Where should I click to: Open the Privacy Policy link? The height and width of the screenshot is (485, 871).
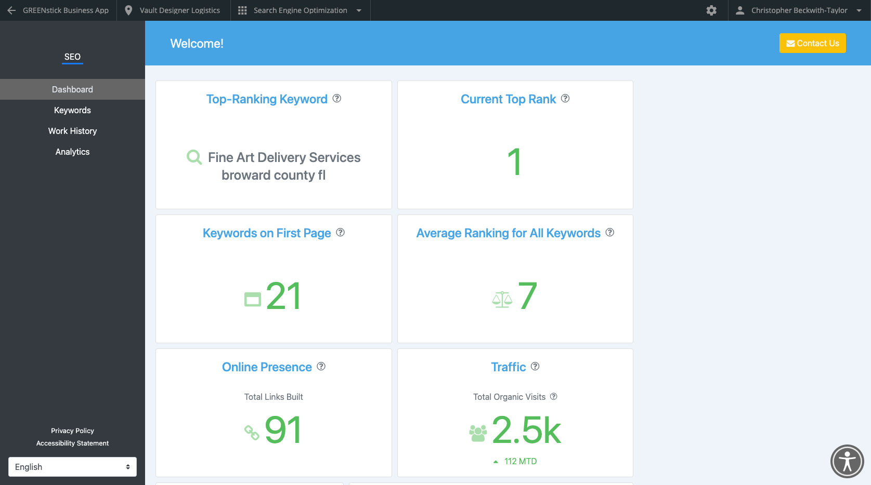click(x=72, y=430)
